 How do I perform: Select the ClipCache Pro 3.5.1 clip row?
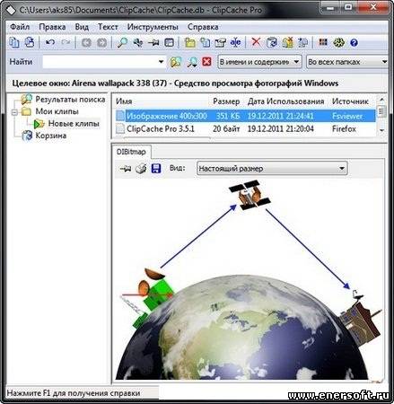(x=245, y=129)
